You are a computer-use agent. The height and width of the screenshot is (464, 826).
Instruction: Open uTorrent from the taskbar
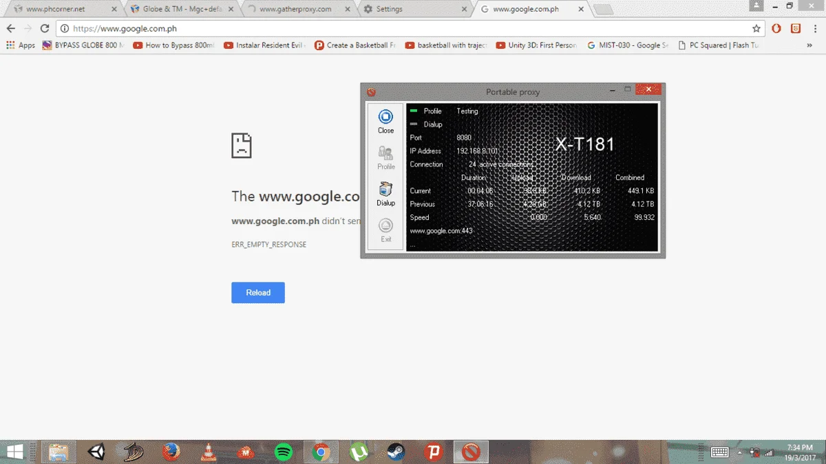click(358, 452)
